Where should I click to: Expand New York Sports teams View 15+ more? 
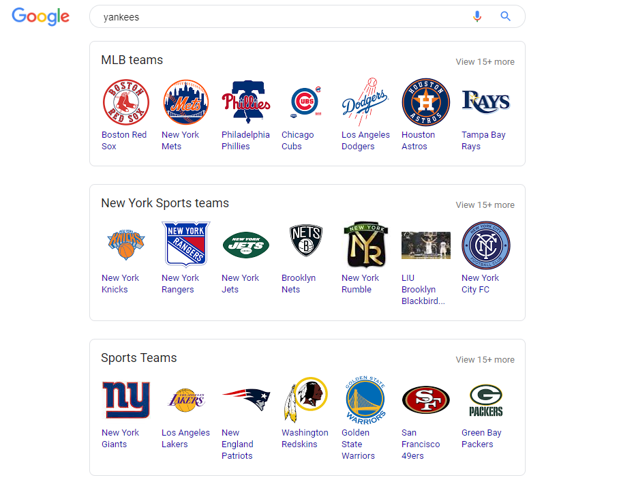[x=485, y=205]
